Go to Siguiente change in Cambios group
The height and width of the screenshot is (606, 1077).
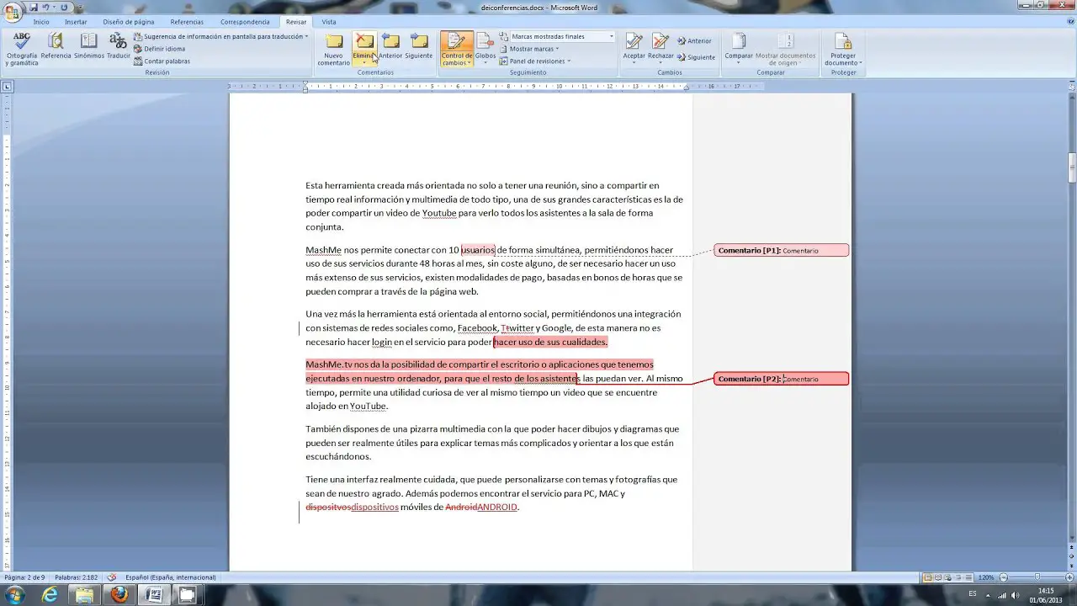click(x=696, y=57)
